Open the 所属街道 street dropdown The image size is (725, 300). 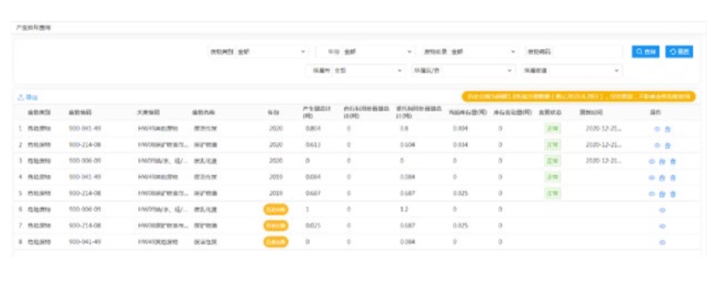pyautogui.click(x=570, y=71)
